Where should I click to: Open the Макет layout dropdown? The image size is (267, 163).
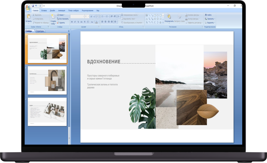tap(61, 15)
